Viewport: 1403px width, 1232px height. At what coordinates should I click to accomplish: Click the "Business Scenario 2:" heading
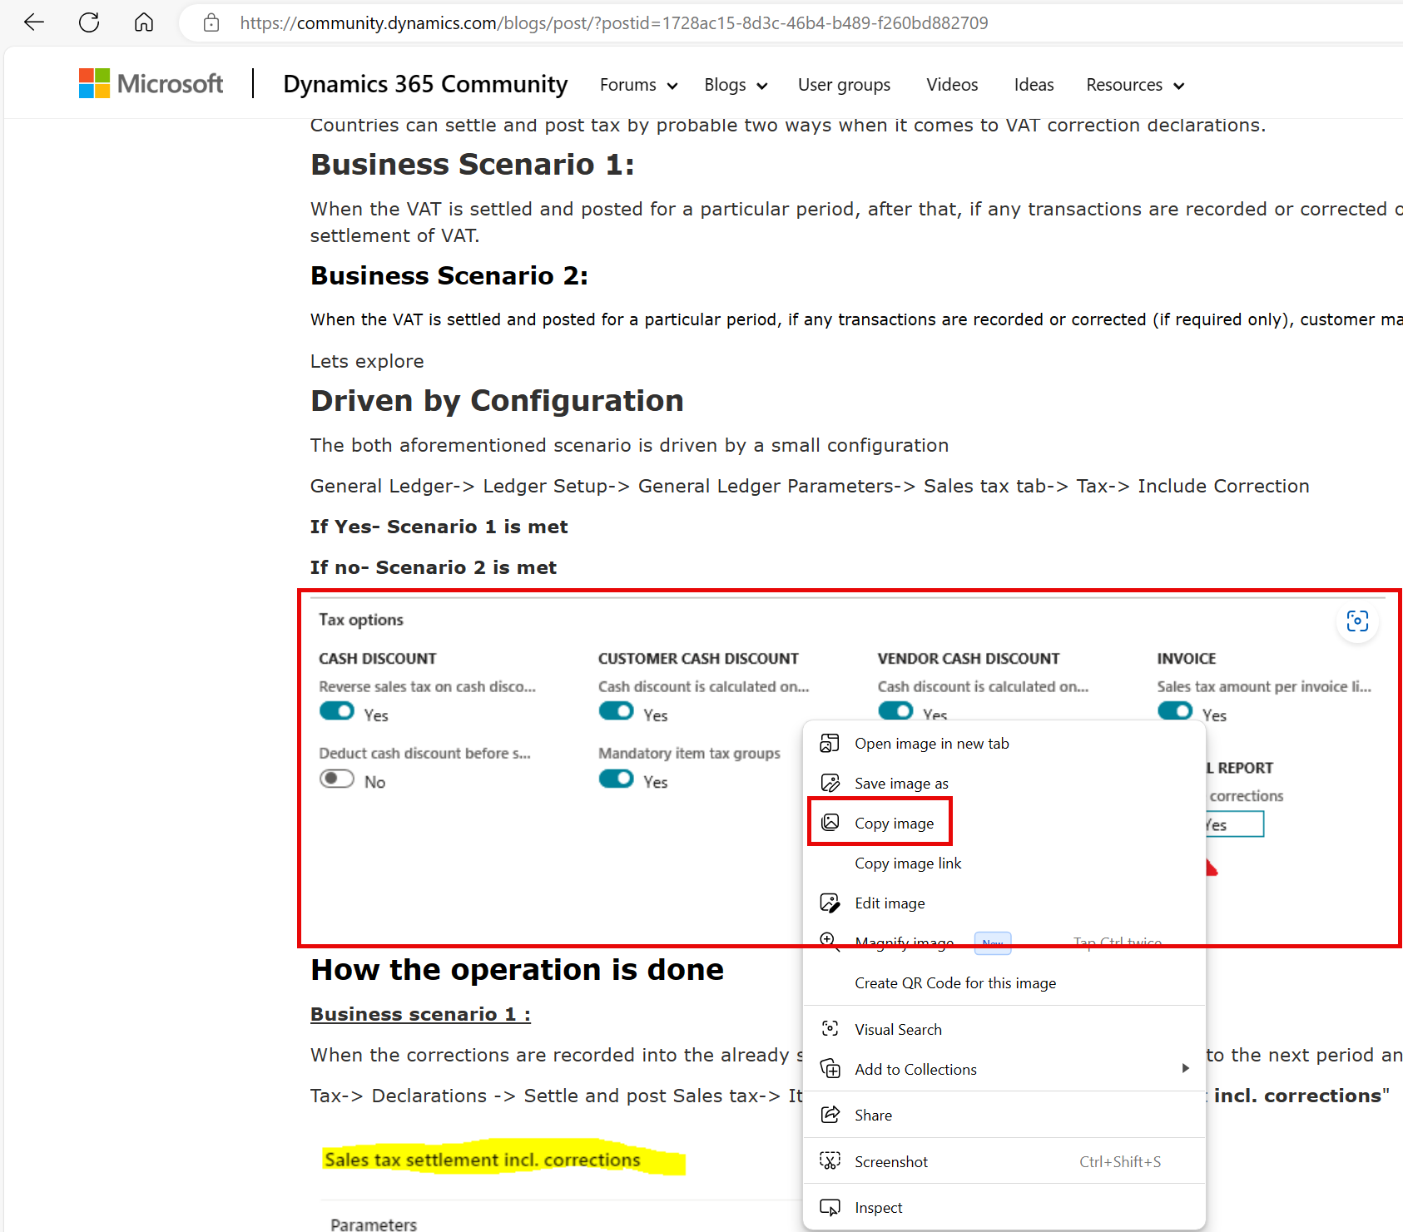(x=449, y=275)
